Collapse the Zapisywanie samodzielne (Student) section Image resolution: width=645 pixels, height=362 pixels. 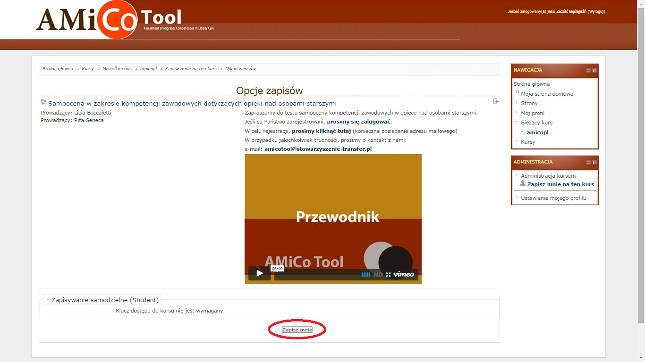point(48,300)
